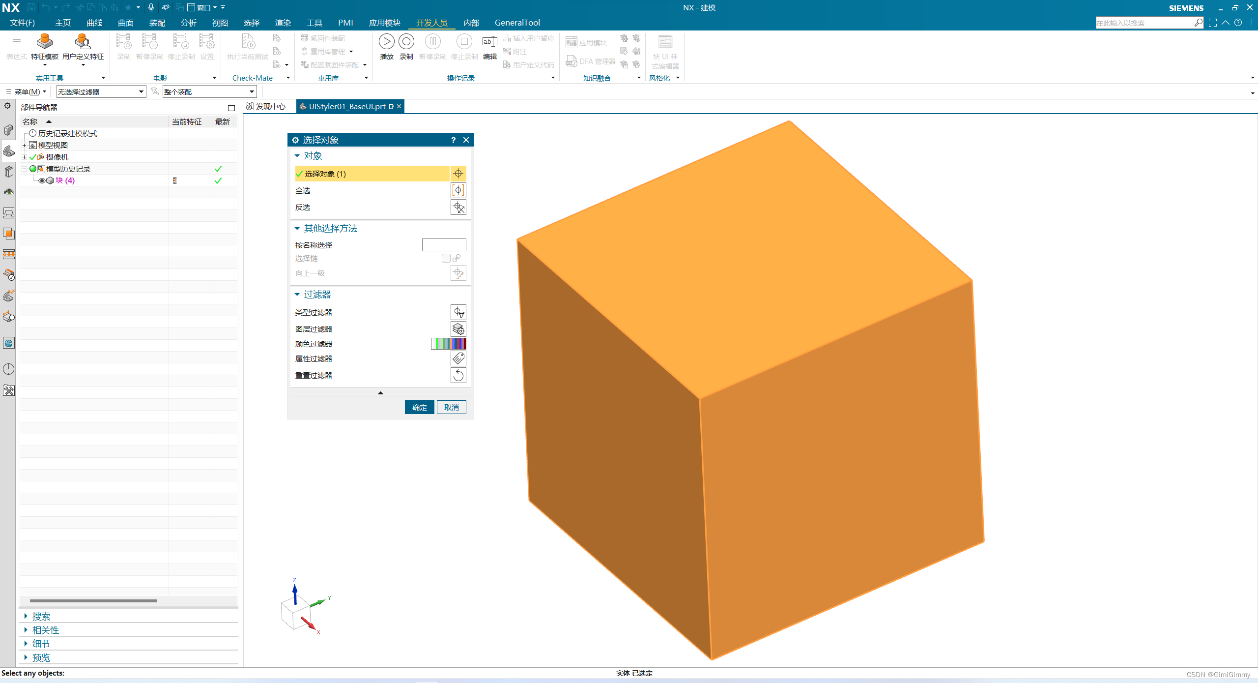The height and width of the screenshot is (683, 1258).
Task: Close the Select Object dialog
Action: click(466, 140)
